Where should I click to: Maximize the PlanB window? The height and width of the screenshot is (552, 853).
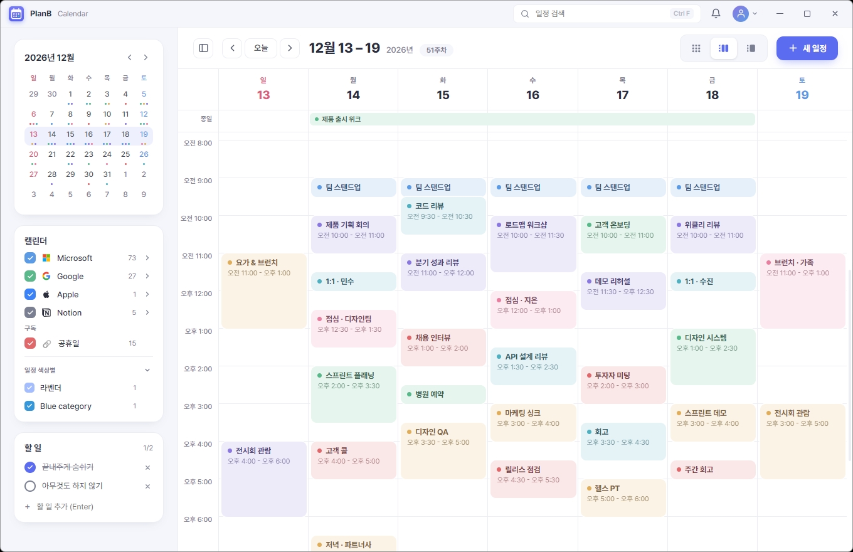807,14
